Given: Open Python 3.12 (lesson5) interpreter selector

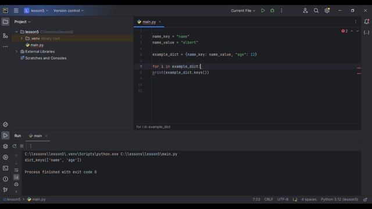Looking at the screenshot, I should point(339,199).
